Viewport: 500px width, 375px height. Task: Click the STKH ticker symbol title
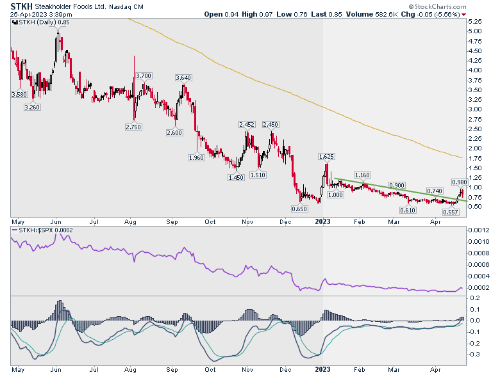21,6
